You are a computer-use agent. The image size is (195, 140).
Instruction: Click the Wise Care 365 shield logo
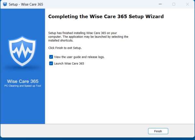(x=22, y=51)
